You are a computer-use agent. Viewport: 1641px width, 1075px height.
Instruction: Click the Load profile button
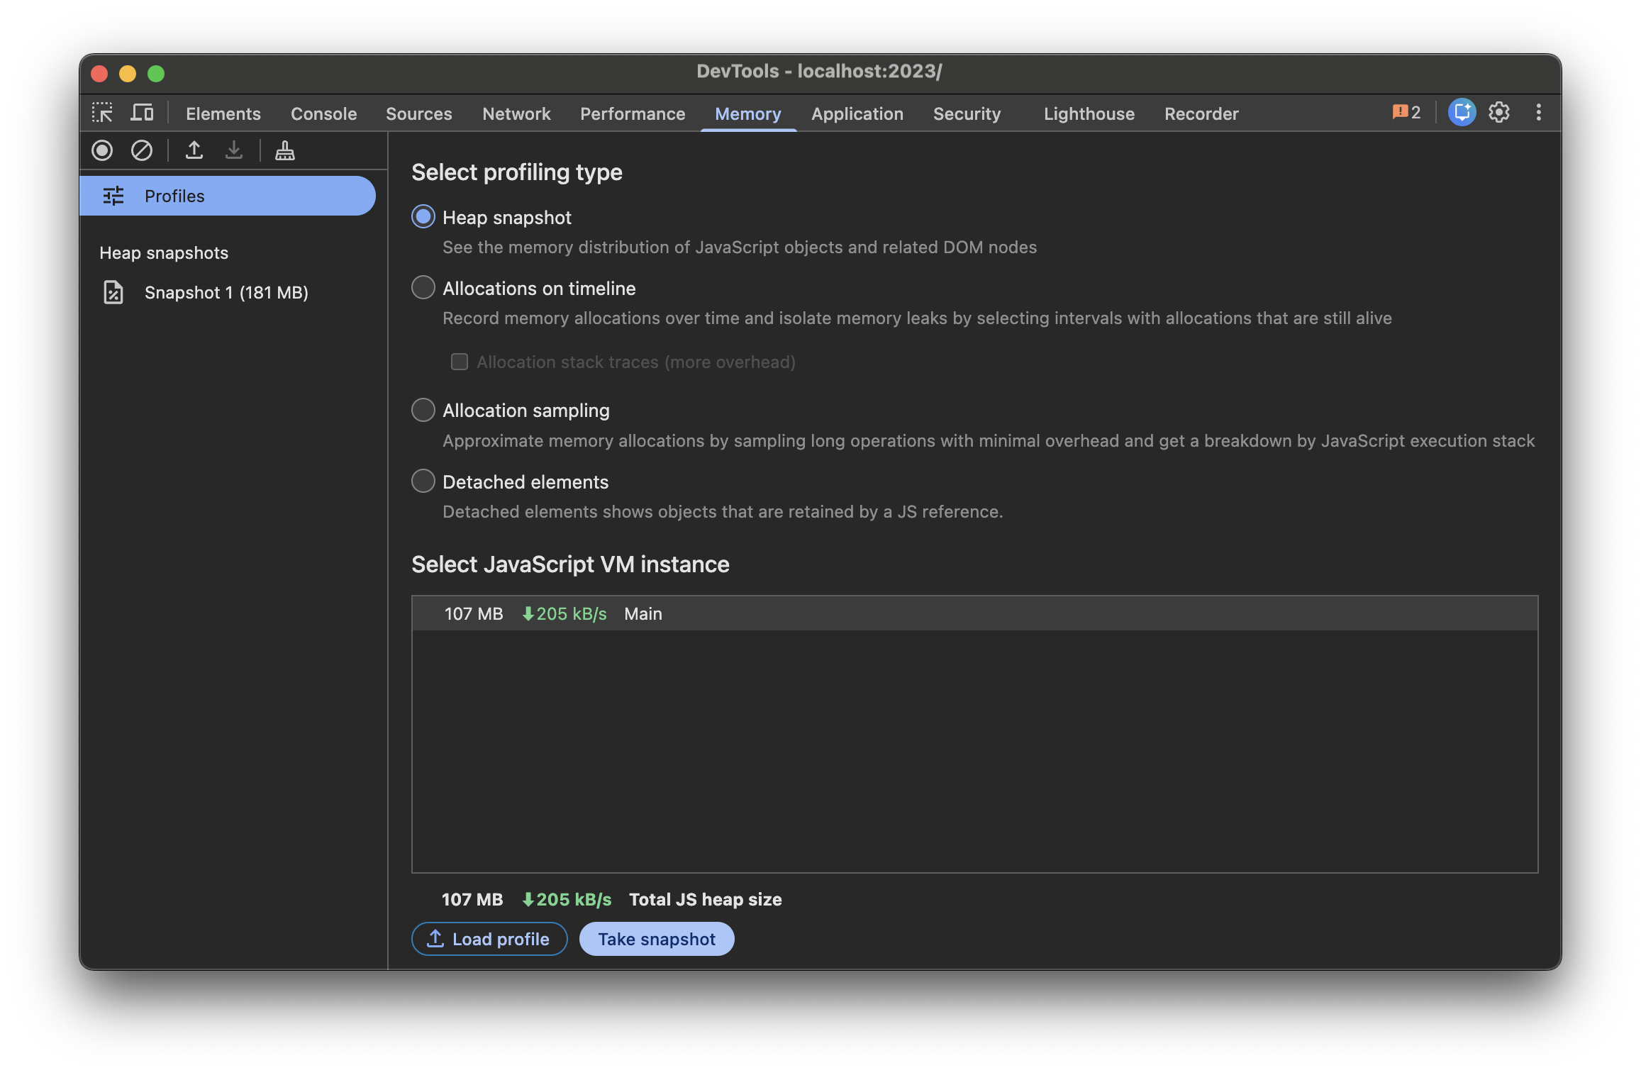[489, 939]
